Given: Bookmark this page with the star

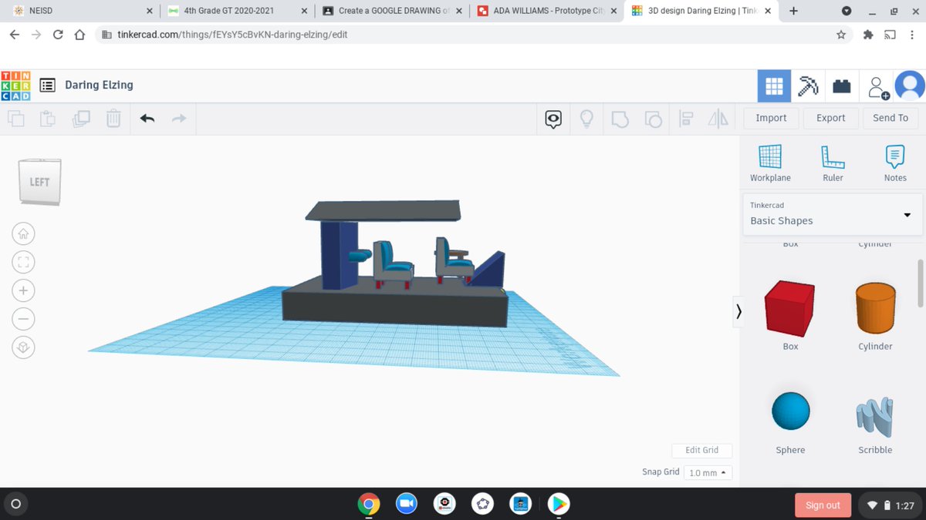Looking at the screenshot, I should [841, 35].
